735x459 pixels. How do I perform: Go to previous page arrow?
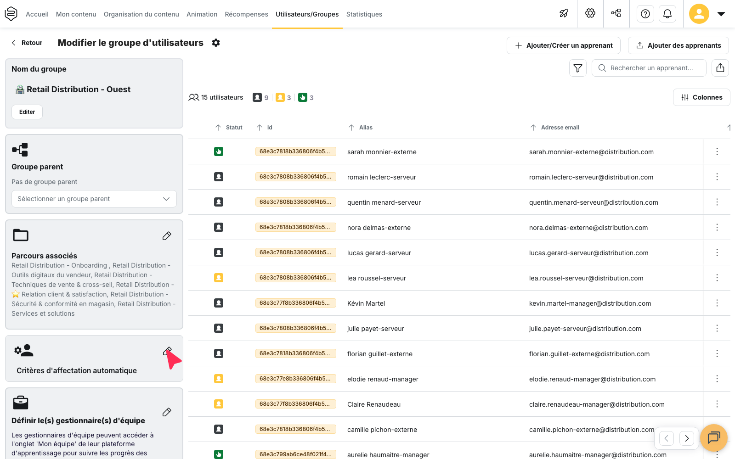[x=667, y=438]
